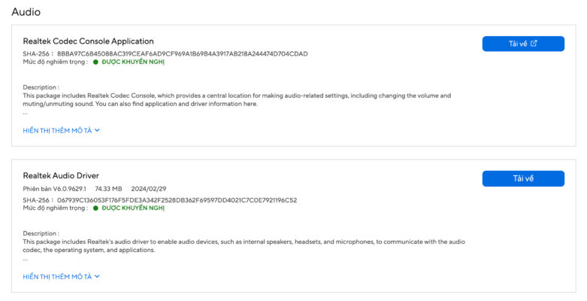The width and height of the screenshot is (587, 301).
Task: Click external-link icon on Codec Console download button
Action: tap(534, 44)
